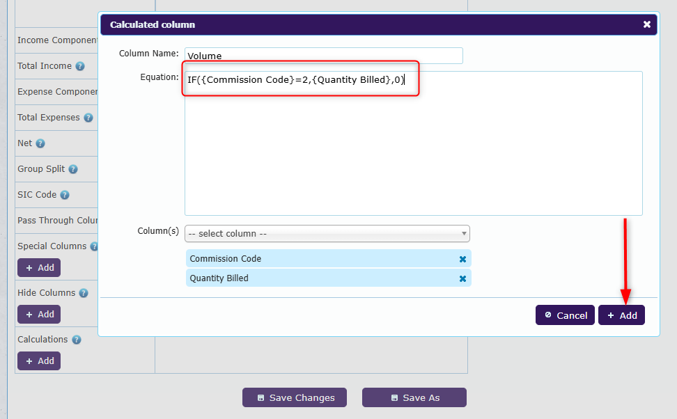Screen dimensions: 677x419
Task: Open the select column dropdown
Action: click(327, 233)
